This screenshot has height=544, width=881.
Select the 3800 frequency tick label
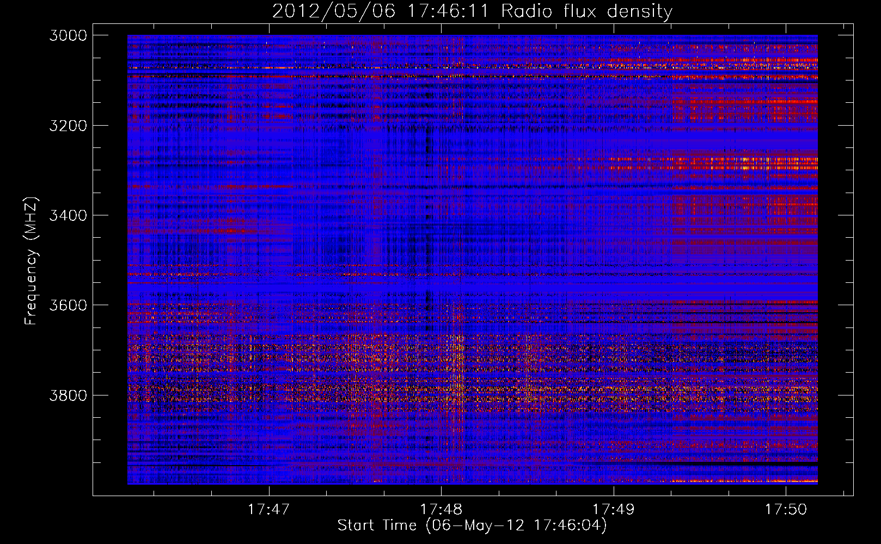68,395
